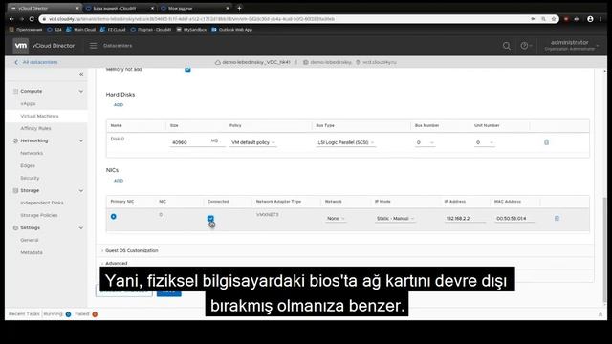Open vApps in sidebar
Screen dimensions: 612x344
(28, 104)
